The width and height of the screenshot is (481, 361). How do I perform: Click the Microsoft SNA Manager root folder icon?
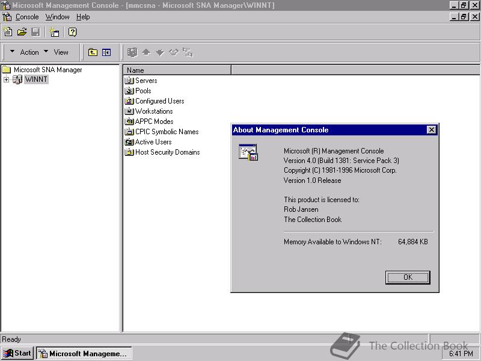click(7, 70)
